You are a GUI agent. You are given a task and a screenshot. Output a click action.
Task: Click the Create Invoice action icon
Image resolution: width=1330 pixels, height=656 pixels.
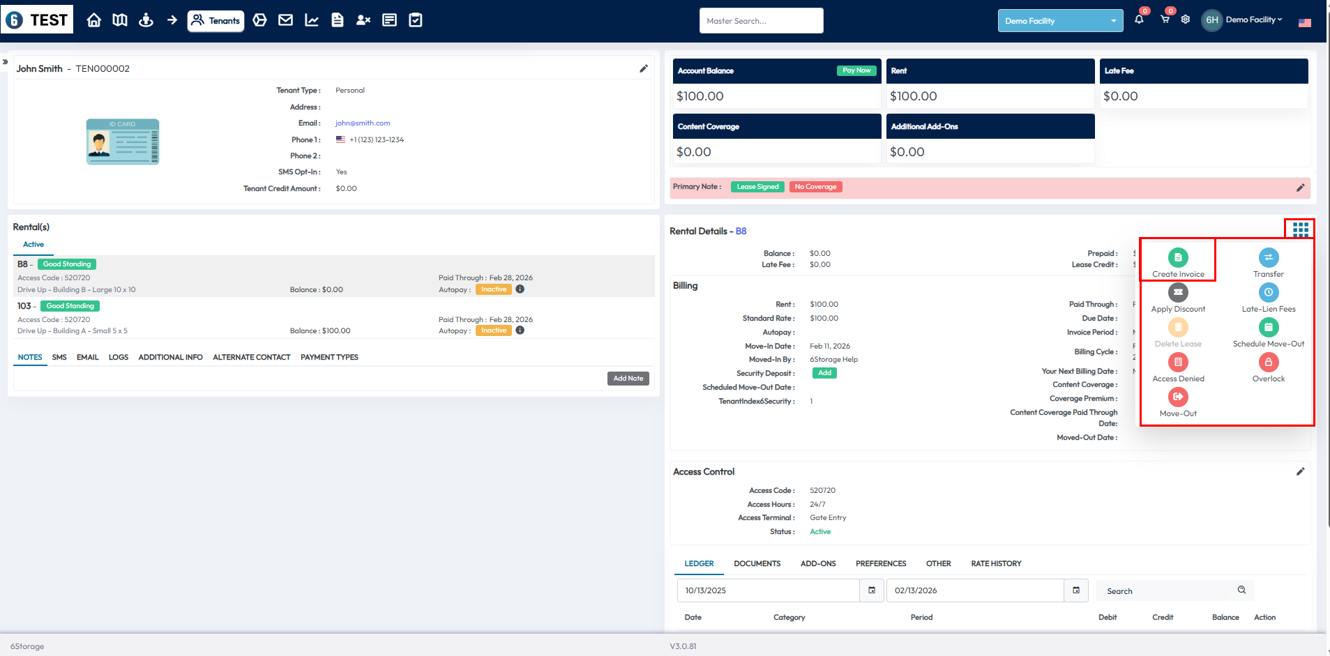tap(1178, 258)
